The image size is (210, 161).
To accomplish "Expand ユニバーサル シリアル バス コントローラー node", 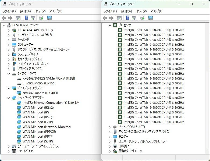I will pos(110,142).
